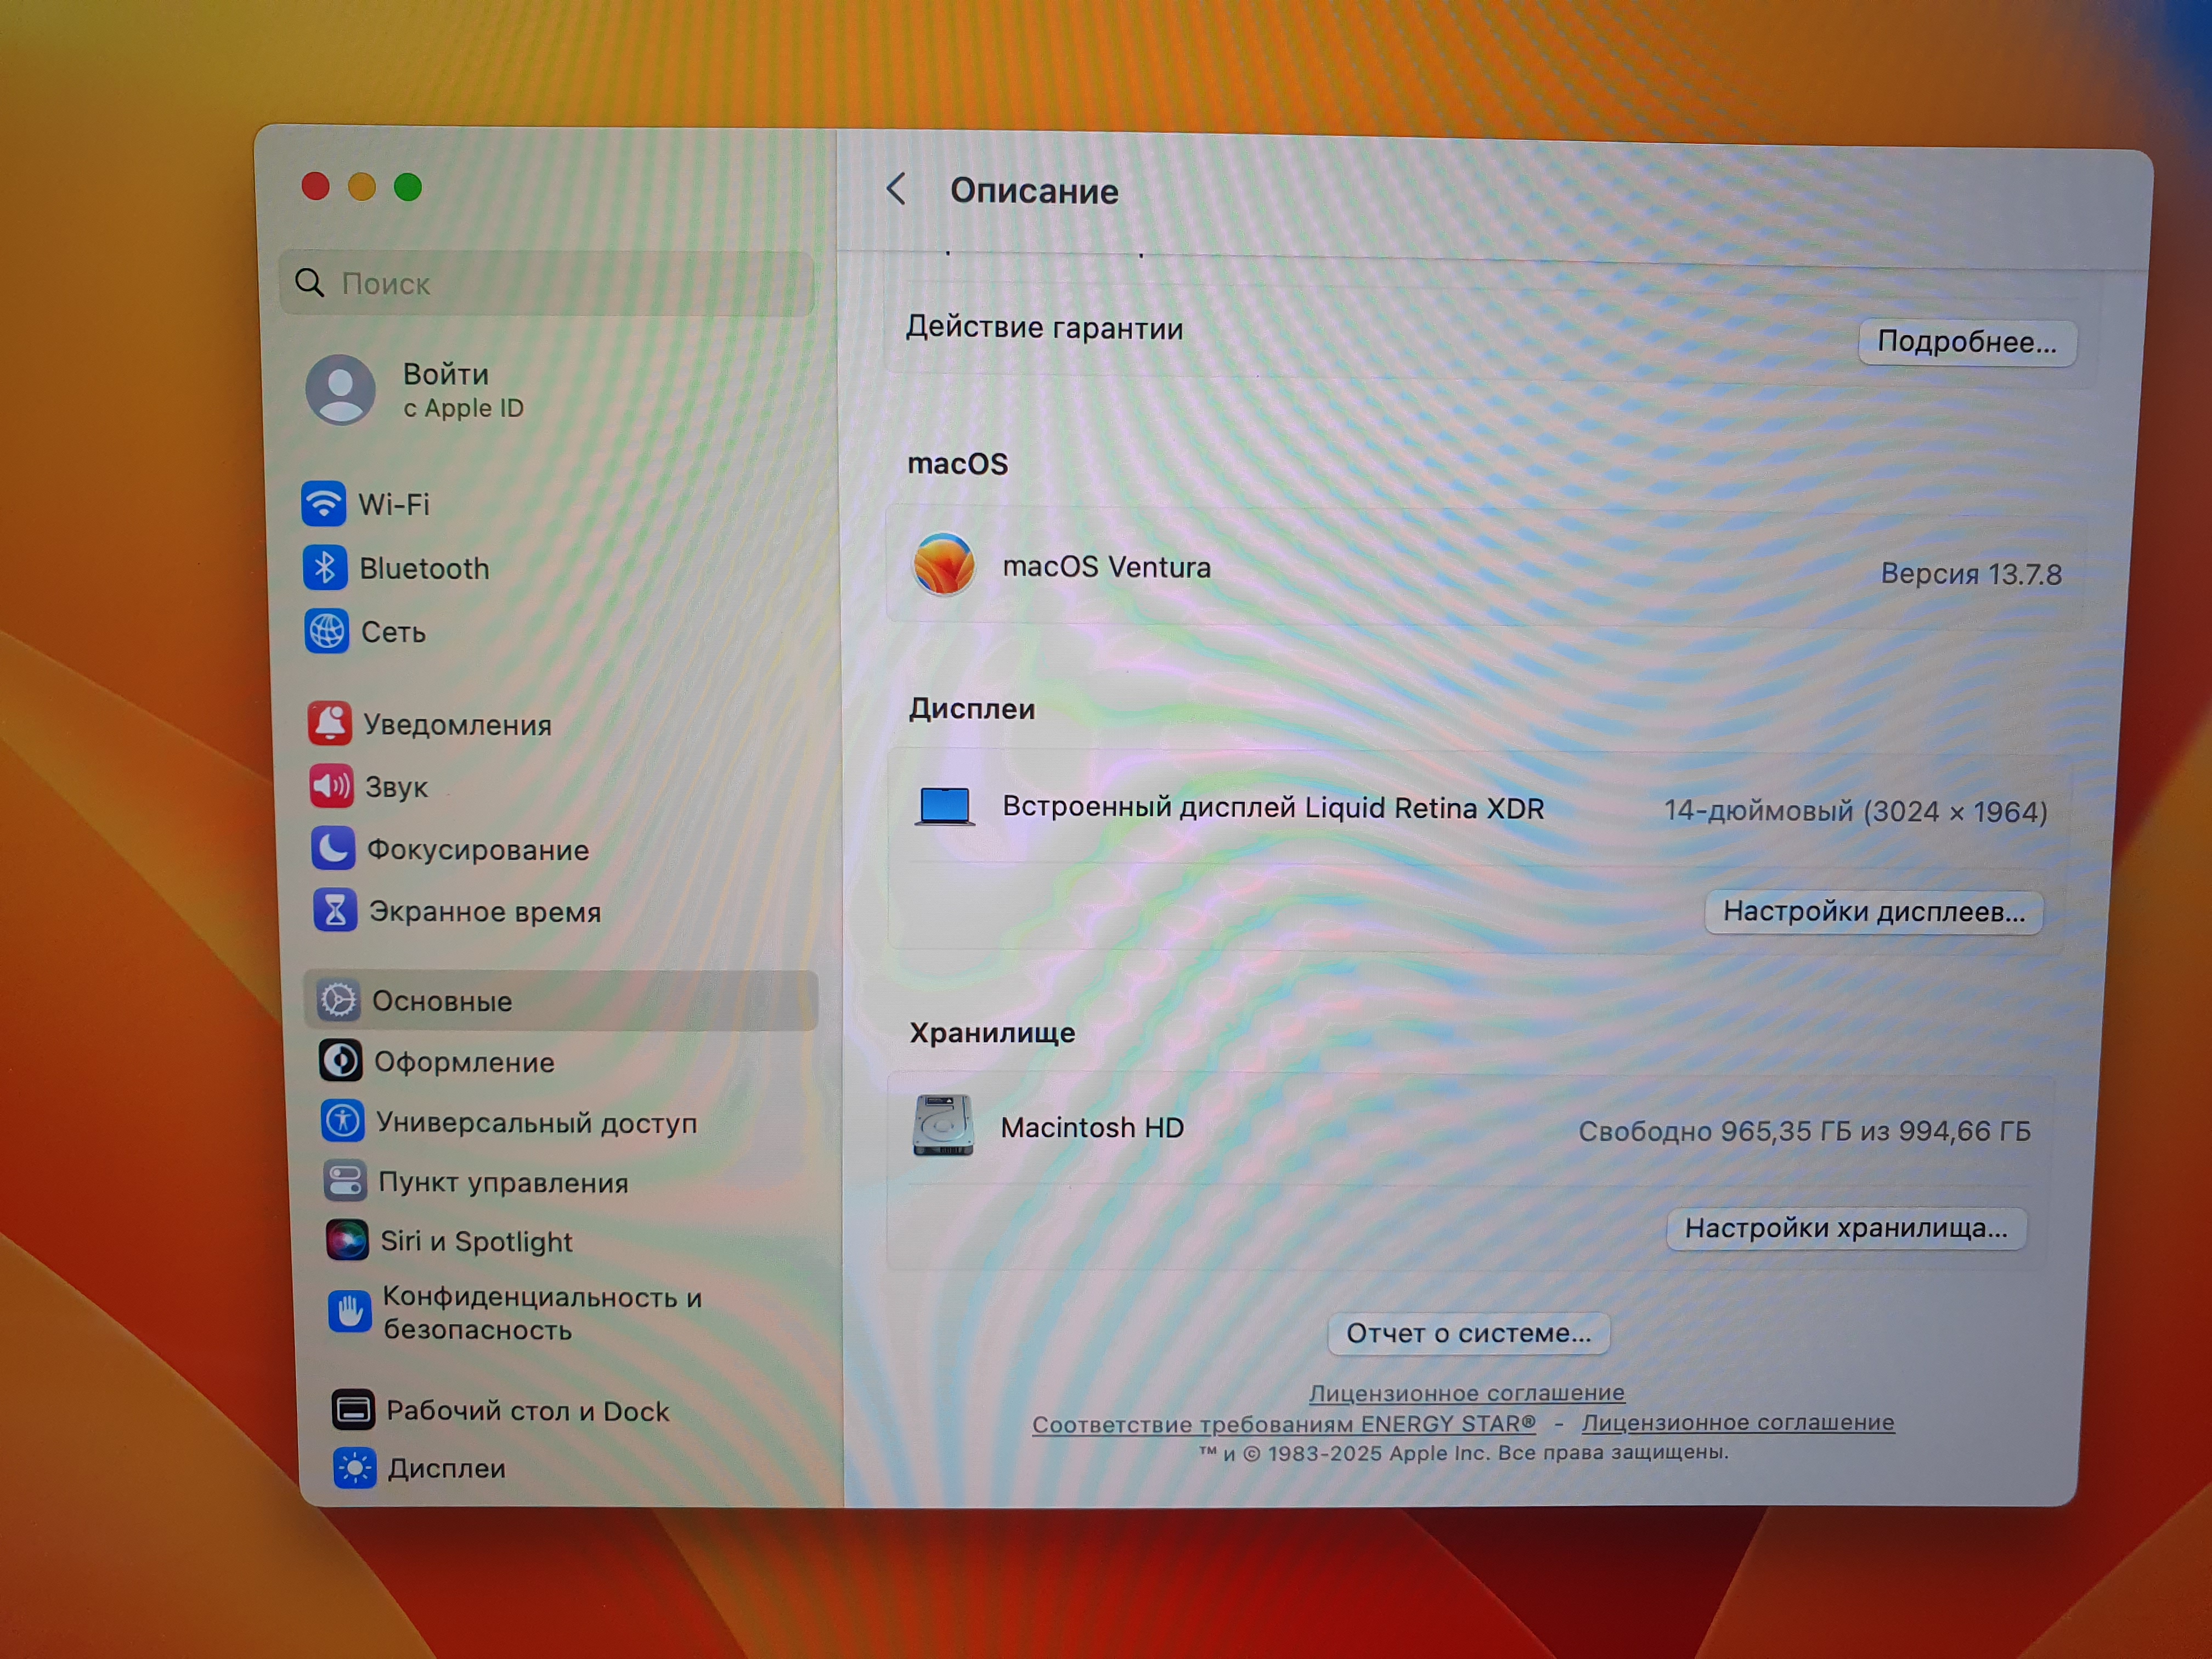Screen dimensions: 2212x1659
Task: Click the Macintosh HD drive icon
Action: [942, 1125]
